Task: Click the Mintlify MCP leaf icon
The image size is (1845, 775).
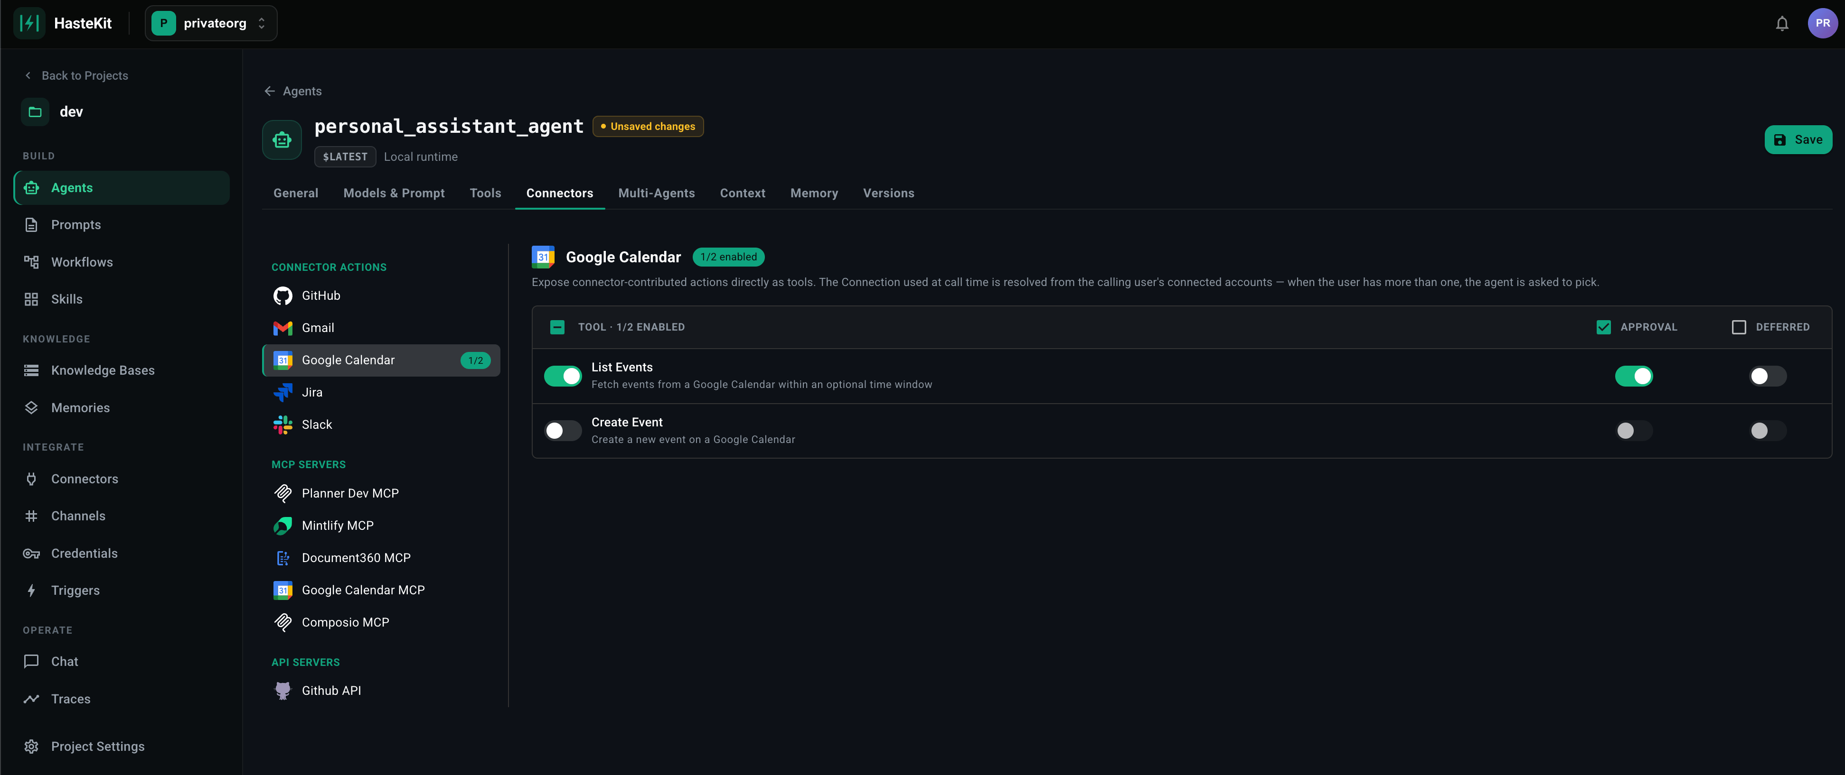Action: pos(282,525)
